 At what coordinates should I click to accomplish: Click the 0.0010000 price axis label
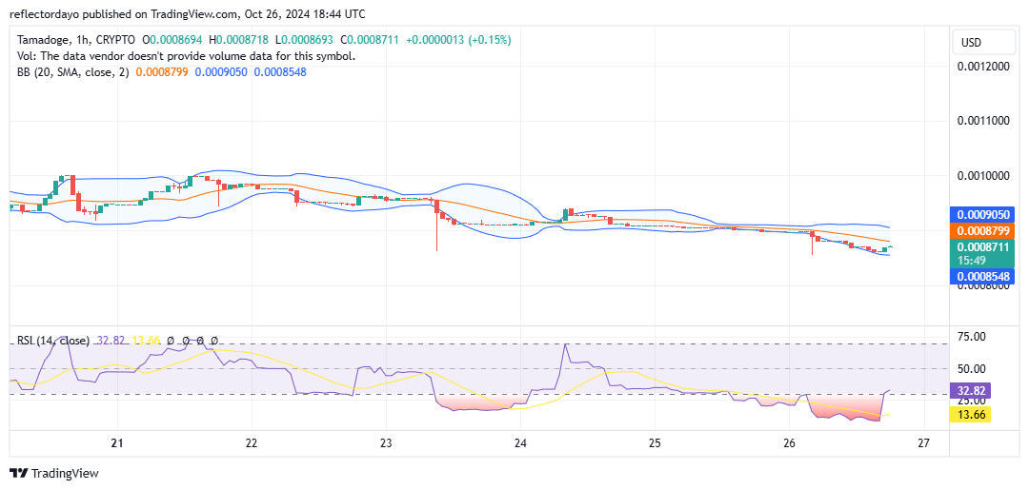[983, 176]
